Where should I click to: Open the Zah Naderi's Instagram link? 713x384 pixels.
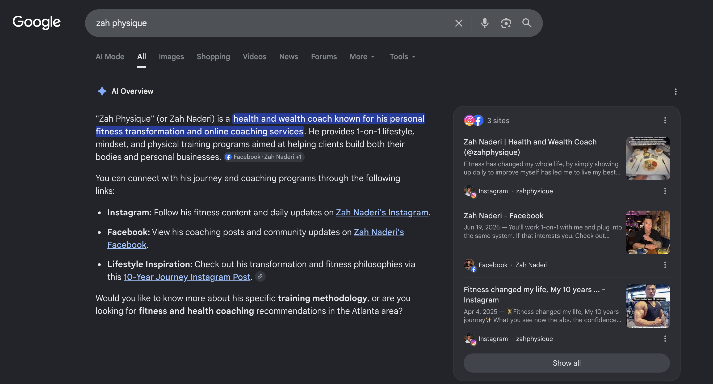(x=382, y=212)
